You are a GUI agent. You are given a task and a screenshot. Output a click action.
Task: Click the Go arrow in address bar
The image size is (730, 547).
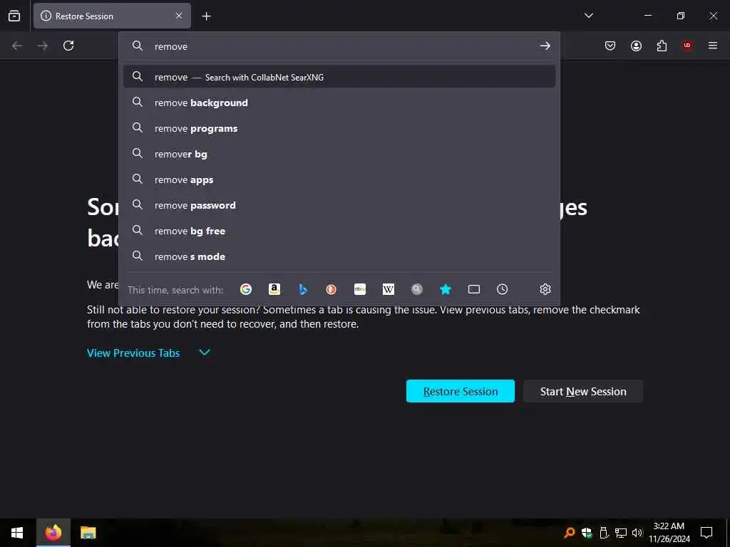click(x=545, y=46)
